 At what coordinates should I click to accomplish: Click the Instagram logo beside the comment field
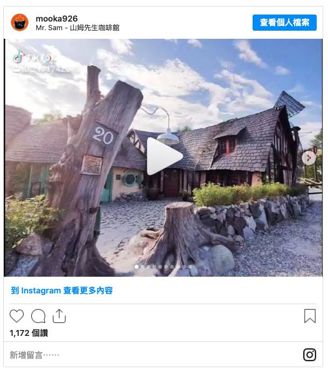[310, 355]
